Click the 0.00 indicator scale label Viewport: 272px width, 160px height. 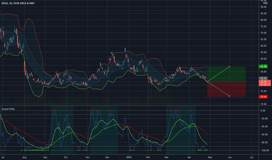(x=263, y=111)
